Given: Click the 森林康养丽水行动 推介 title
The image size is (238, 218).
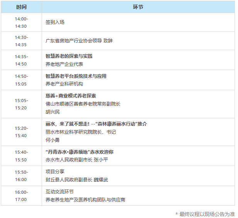Looking at the screenshot, I should pyautogui.click(x=96, y=124).
